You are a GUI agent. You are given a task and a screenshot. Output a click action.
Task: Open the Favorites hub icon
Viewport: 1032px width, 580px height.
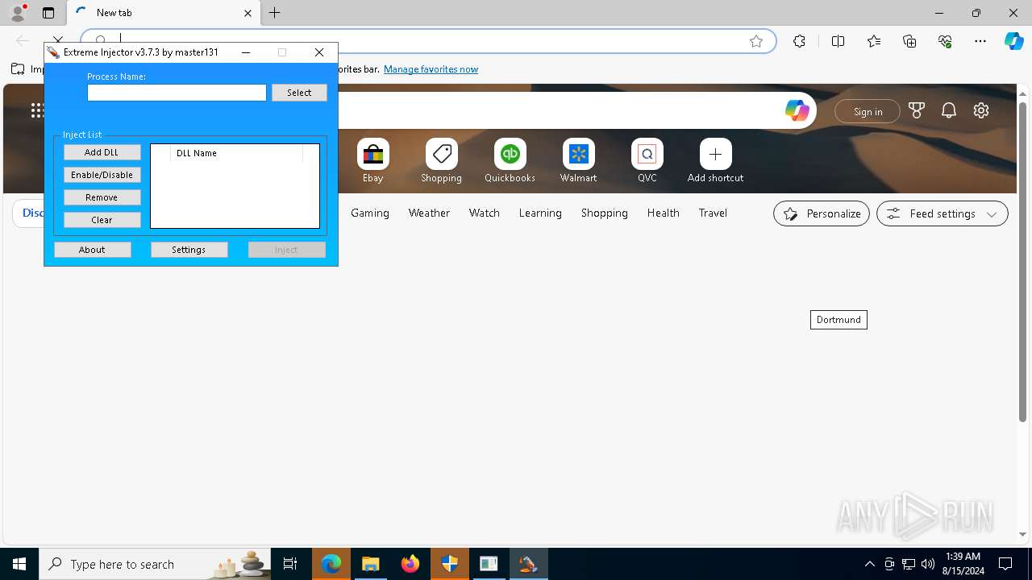click(874, 41)
